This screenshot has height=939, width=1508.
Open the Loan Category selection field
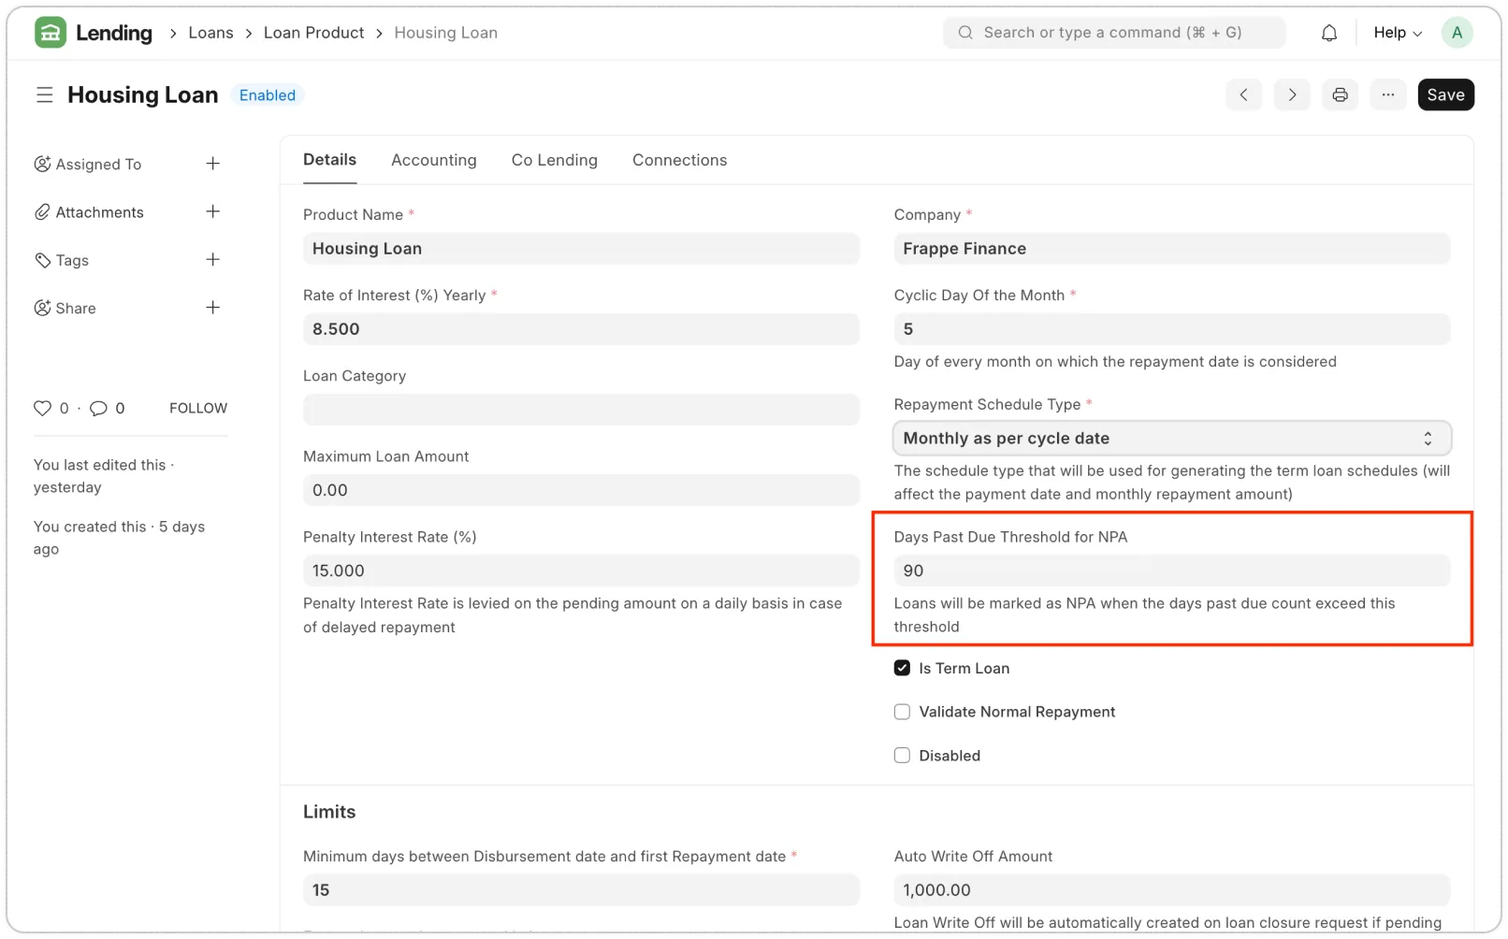click(x=580, y=409)
